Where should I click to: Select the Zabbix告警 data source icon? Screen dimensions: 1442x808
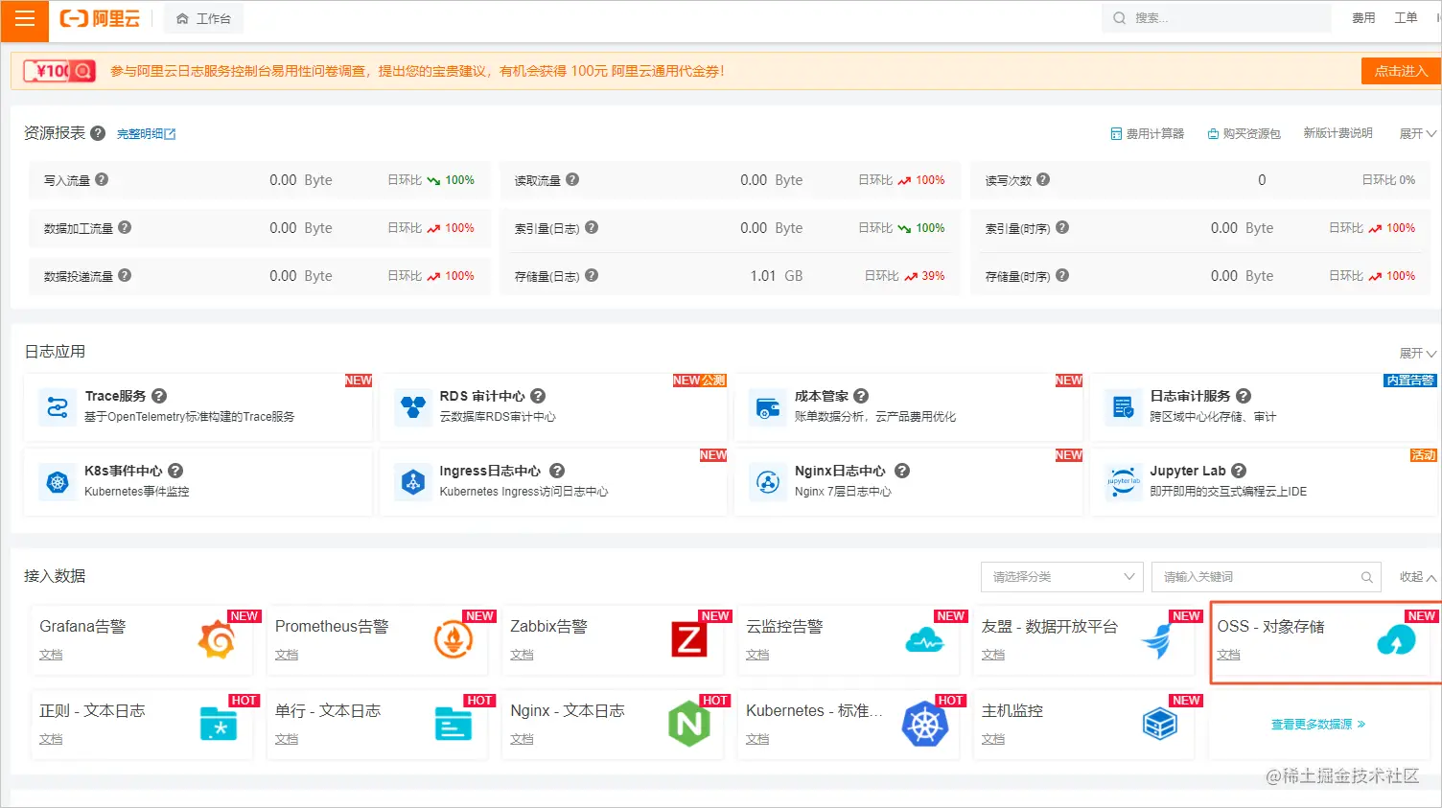tap(689, 640)
